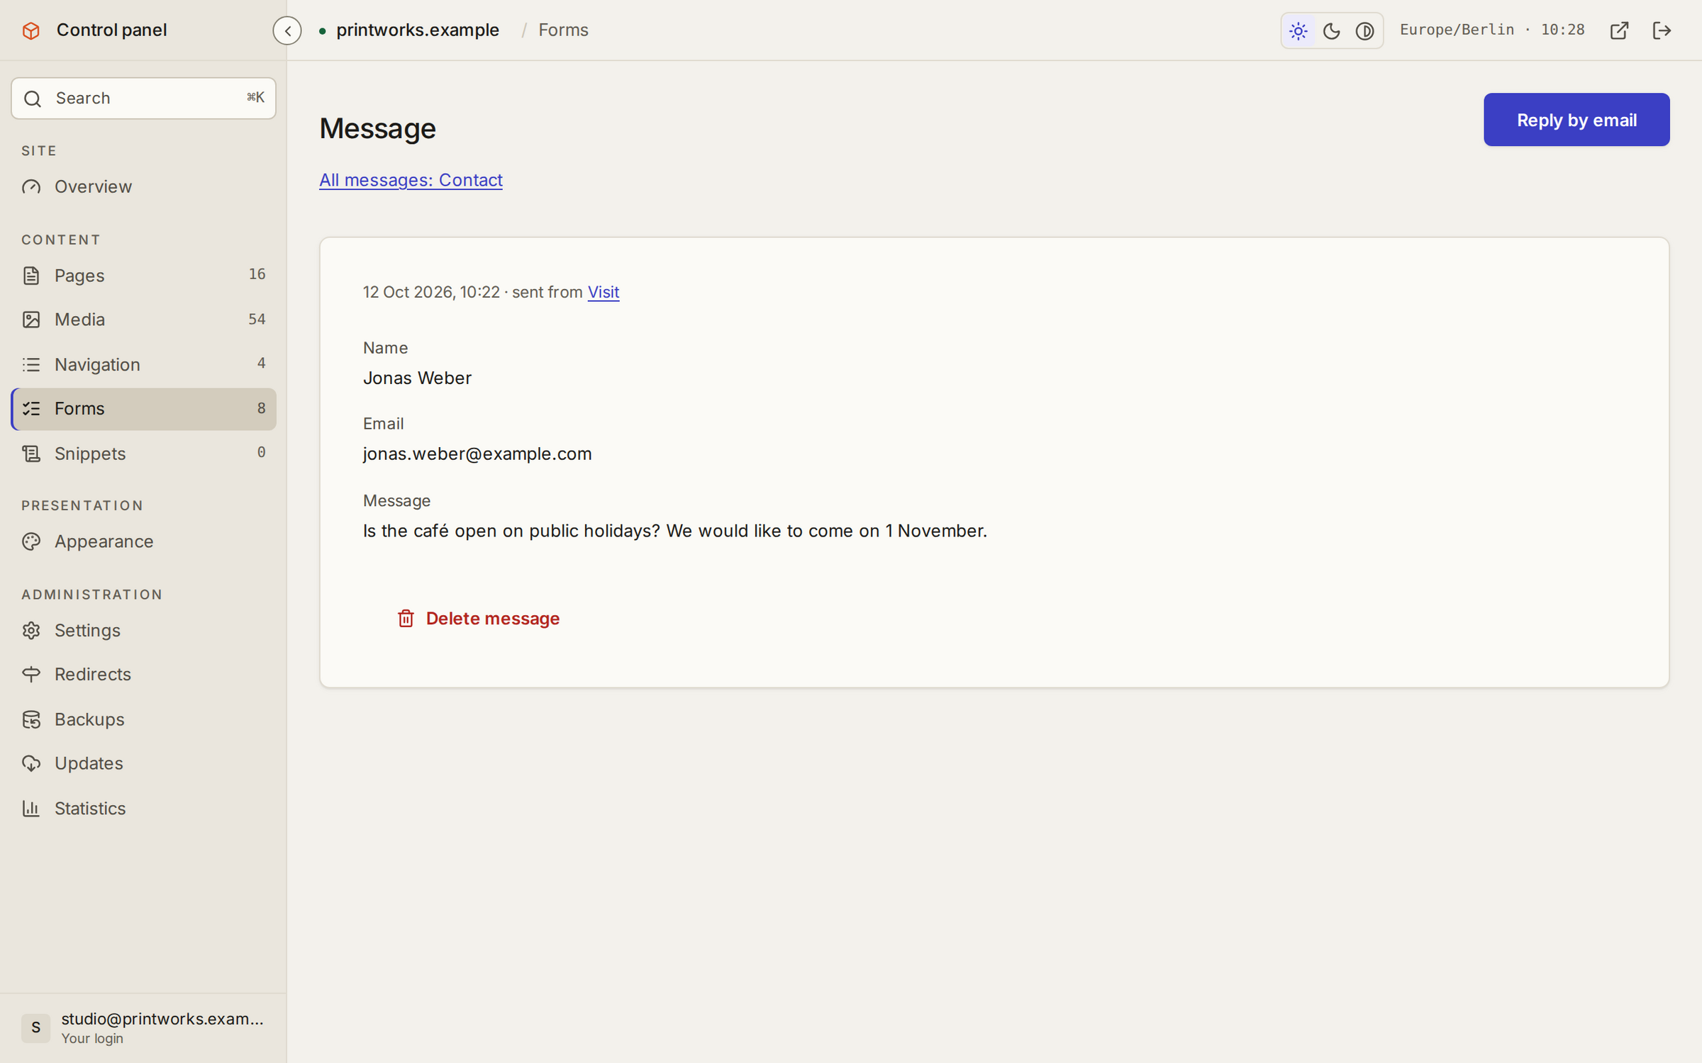Open Overview in the sidebar
The image size is (1702, 1063).
tap(143, 186)
